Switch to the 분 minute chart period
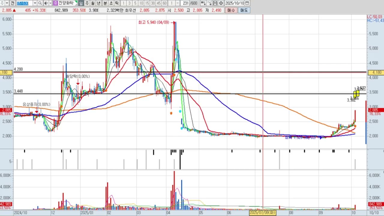Image resolution: width=384 pixels, height=216 pixels. pos(105,3)
